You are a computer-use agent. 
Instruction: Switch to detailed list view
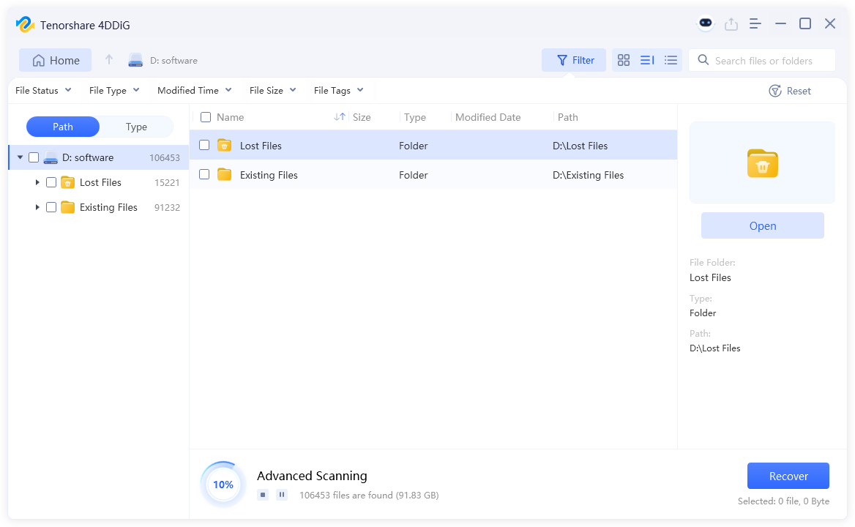point(671,61)
